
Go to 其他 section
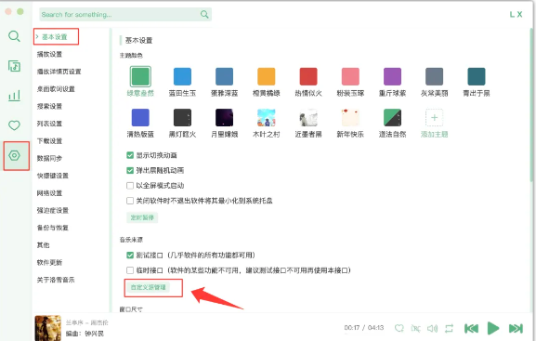[43, 245]
